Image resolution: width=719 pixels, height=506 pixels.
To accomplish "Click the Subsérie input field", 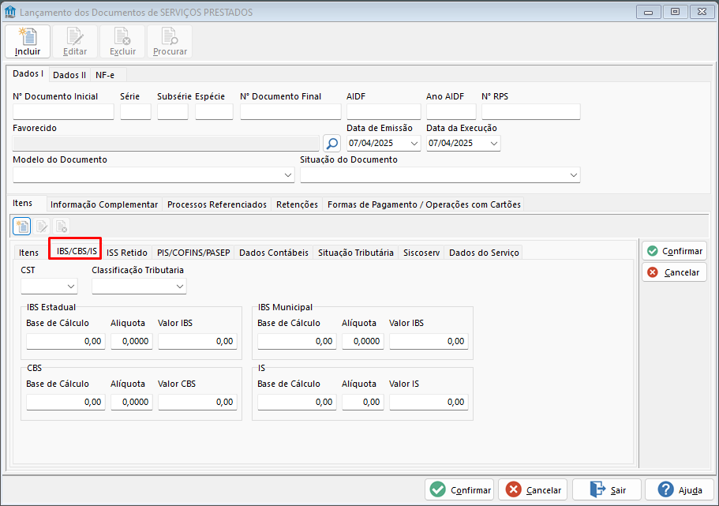I will coord(173,112).
